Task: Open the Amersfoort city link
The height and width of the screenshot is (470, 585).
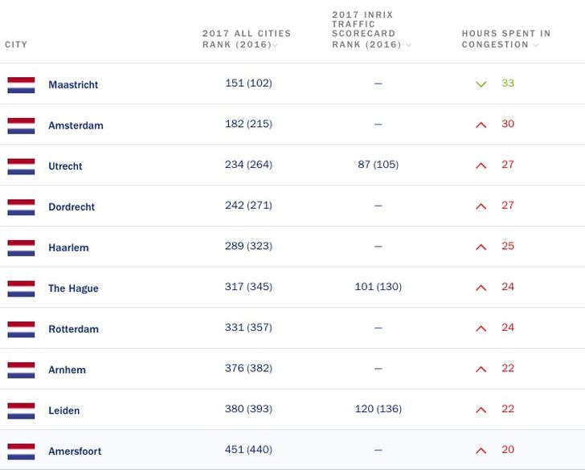Action: coord(75,452)
